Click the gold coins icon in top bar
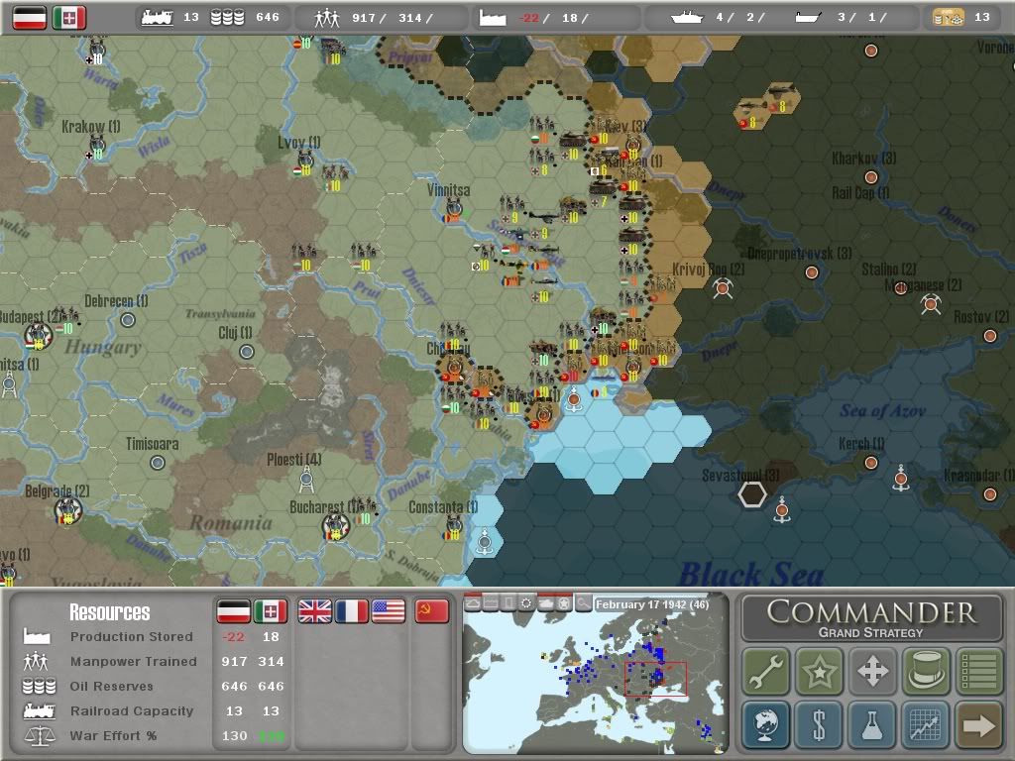 (x=948, y=18)
